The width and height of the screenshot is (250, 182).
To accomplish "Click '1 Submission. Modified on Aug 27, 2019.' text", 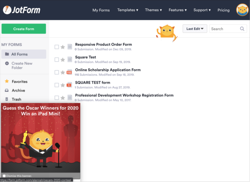I will click(x=102, y=87).
